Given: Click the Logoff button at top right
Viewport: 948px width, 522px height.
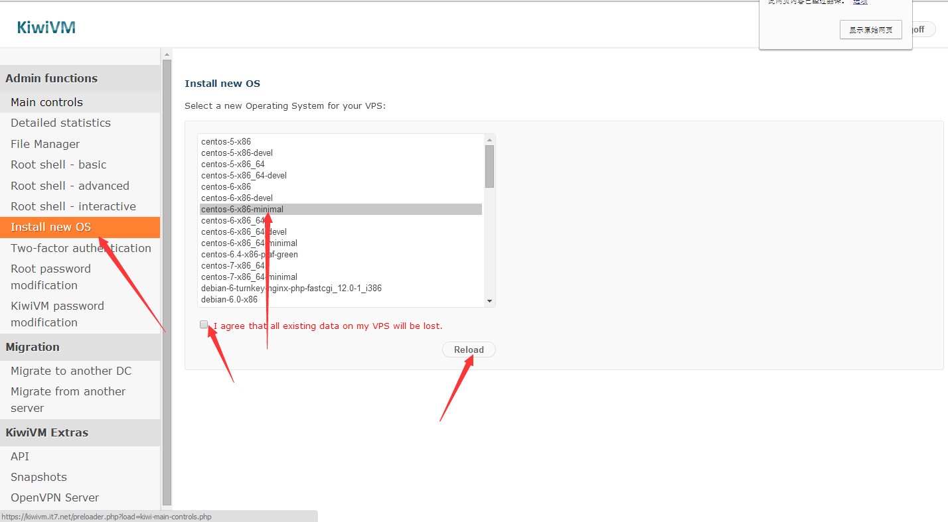Looking at the screenshot, I should click(x=923, y=29).
